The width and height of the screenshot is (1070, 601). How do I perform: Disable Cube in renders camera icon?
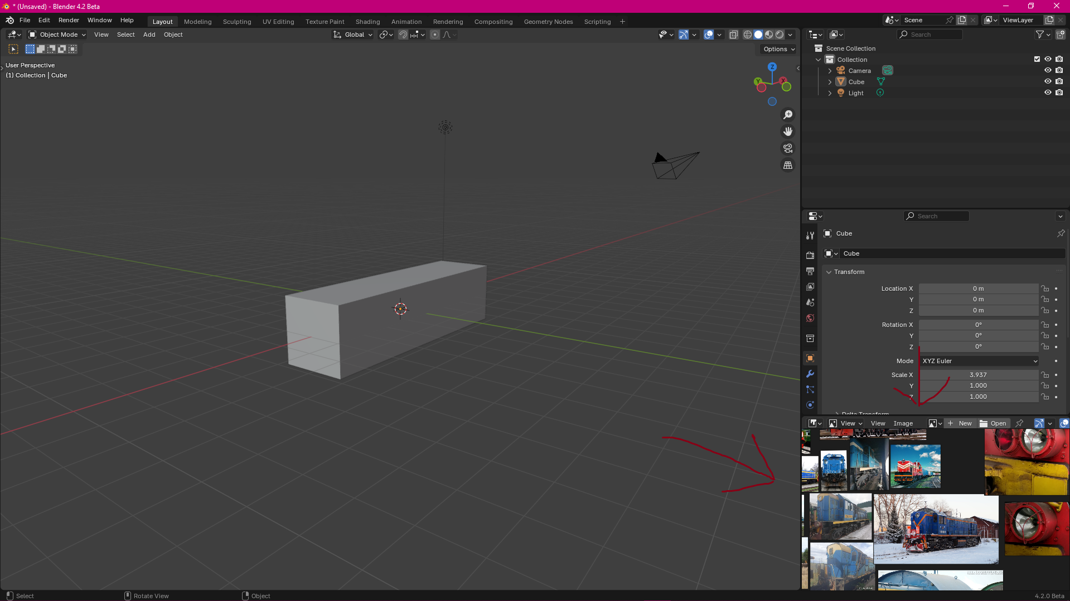1059,81
